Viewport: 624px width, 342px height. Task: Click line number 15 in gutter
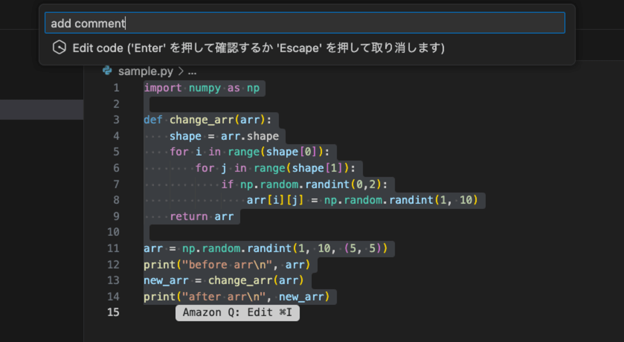pos(113,312)
